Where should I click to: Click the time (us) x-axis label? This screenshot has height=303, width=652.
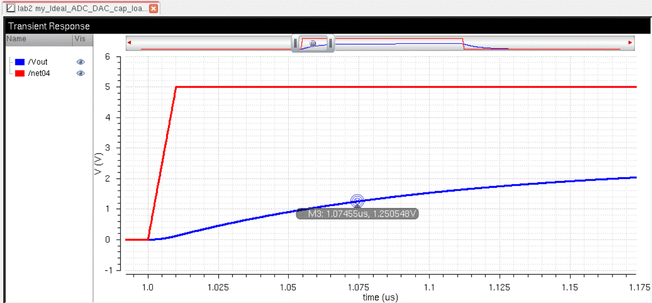pyautogui.click(x=380, y=298)
